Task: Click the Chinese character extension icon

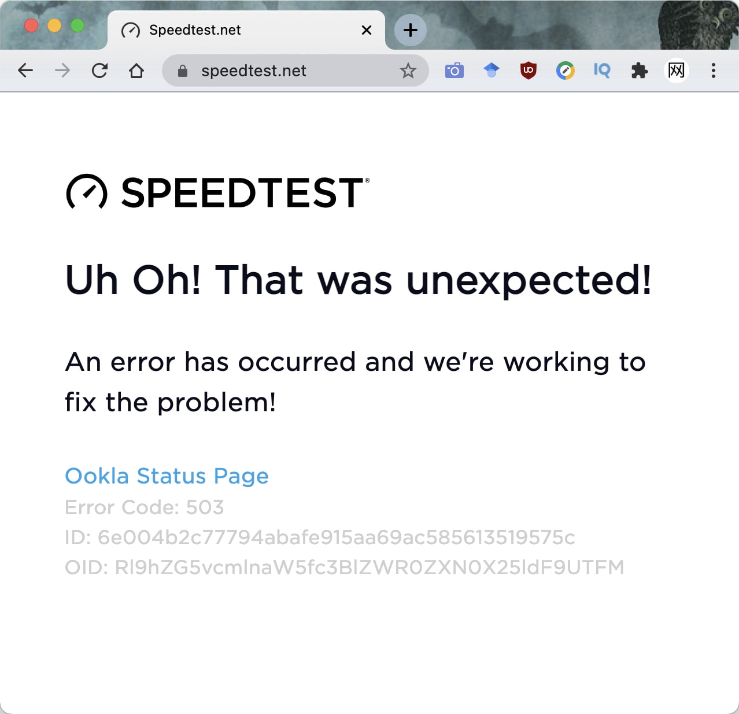Action: tap(677, 70)
